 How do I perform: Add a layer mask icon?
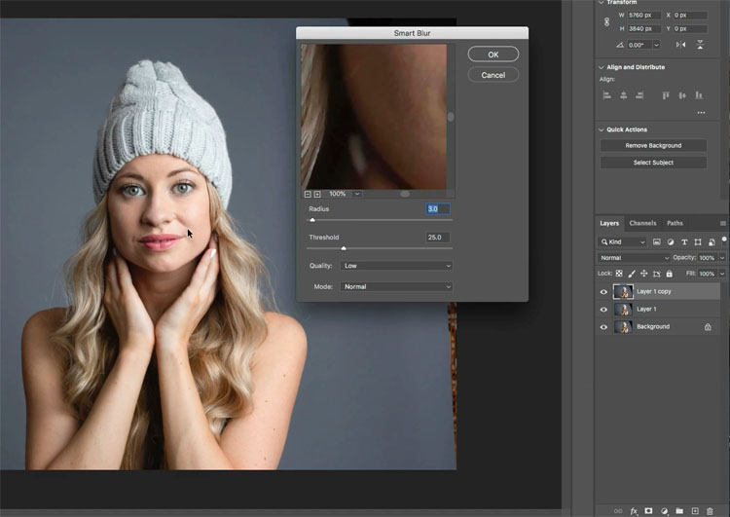tap(648, 511)
